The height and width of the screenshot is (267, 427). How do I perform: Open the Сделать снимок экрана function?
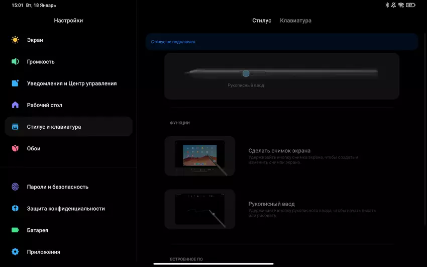pos(279,150)
